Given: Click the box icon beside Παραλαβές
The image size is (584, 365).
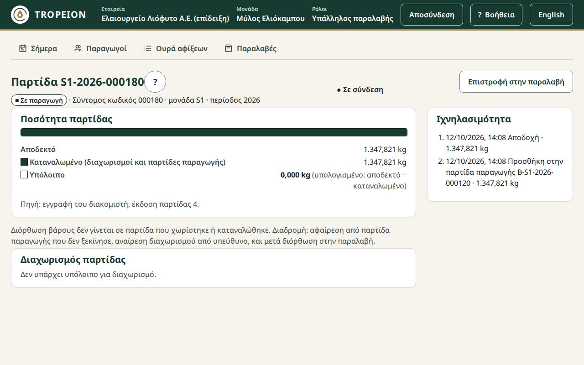Looking at the screenshot, I should pos(229,48).
